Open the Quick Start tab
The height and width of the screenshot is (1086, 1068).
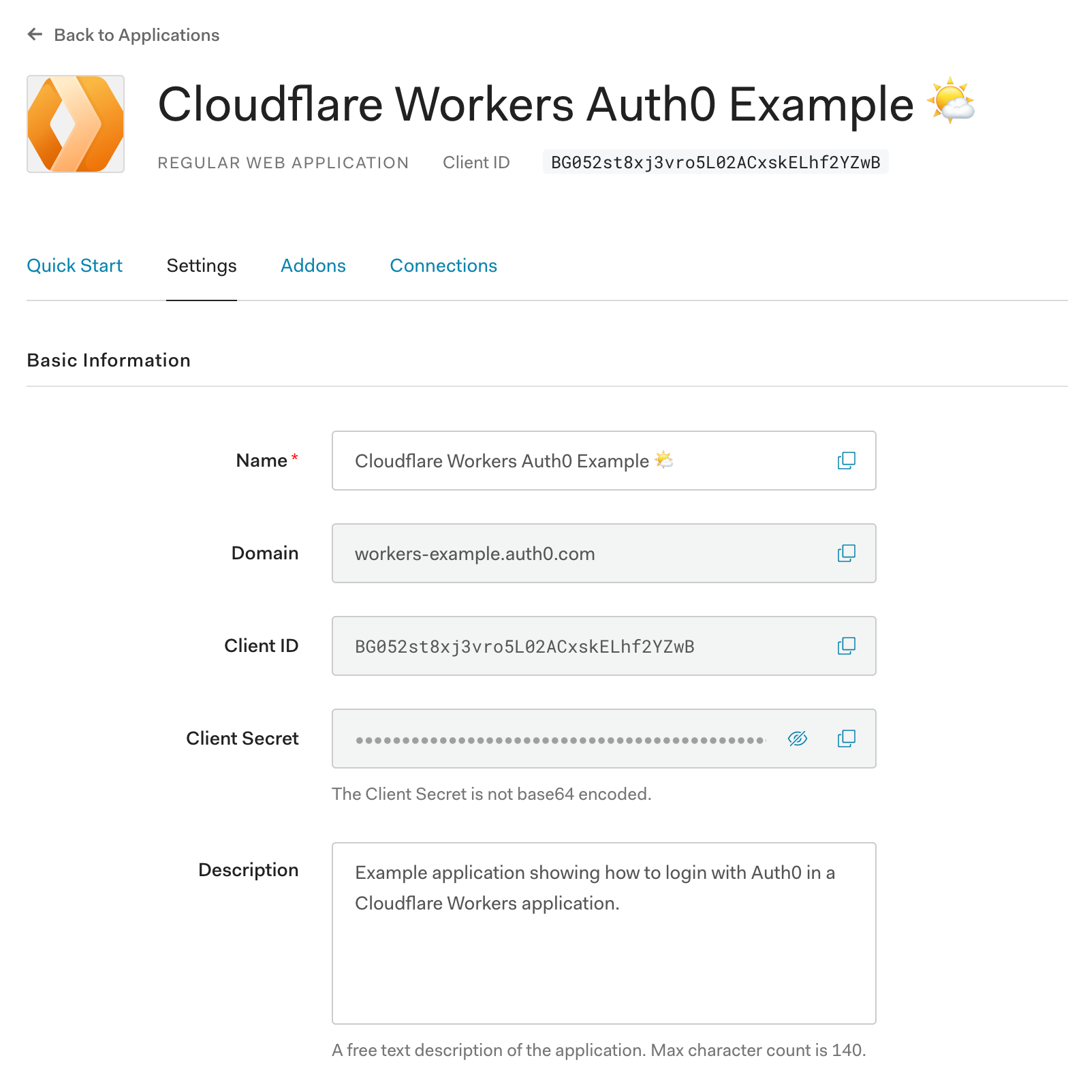(74, 266)
